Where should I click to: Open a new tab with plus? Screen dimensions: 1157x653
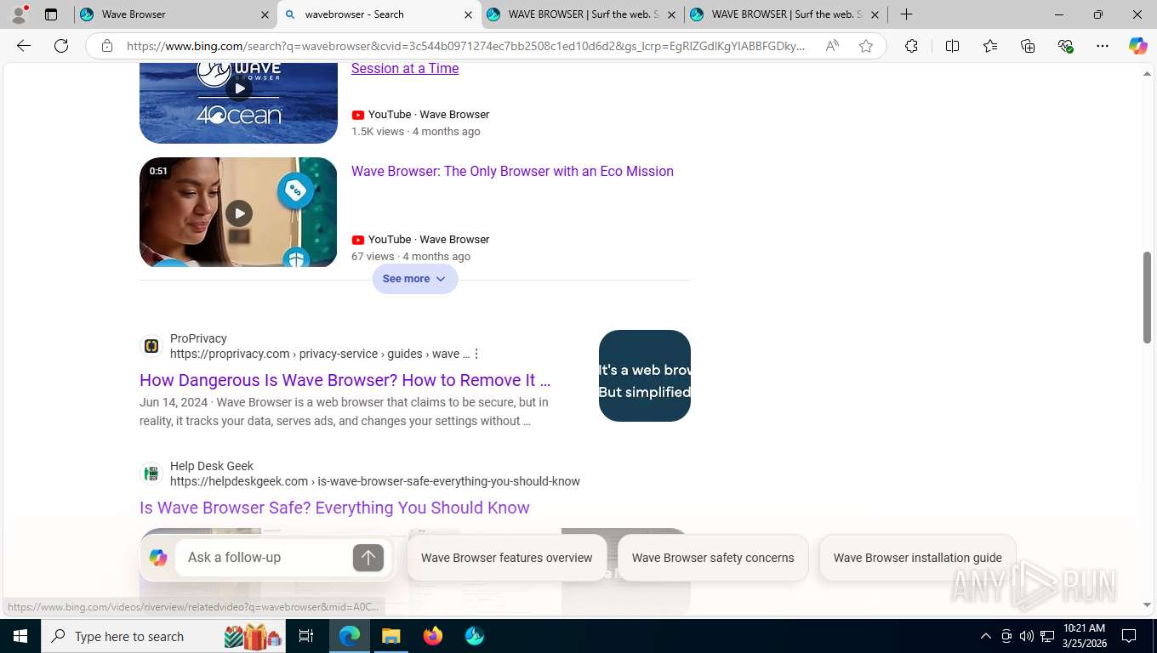906,14
